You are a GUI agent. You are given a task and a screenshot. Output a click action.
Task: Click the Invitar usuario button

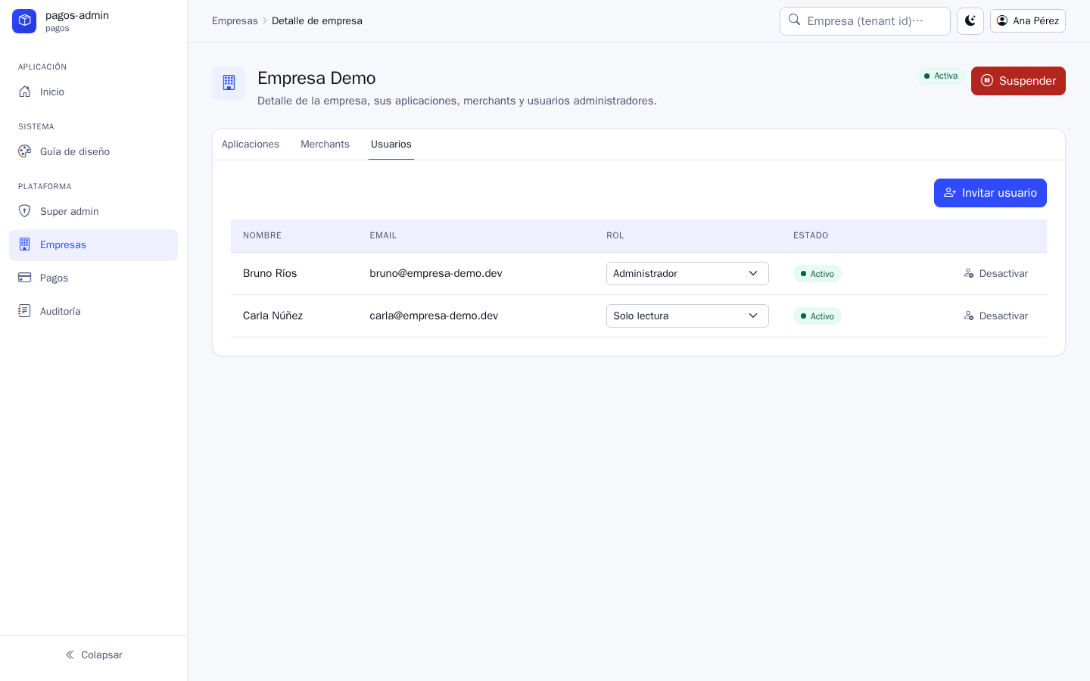pos(990,193)
